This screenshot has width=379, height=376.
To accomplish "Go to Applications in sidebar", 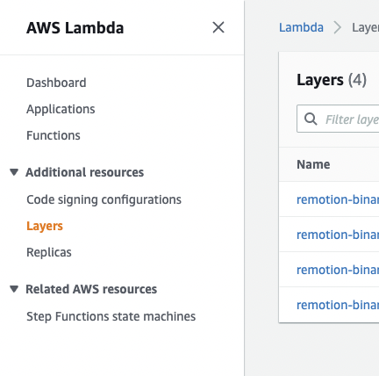I will 61,109.
